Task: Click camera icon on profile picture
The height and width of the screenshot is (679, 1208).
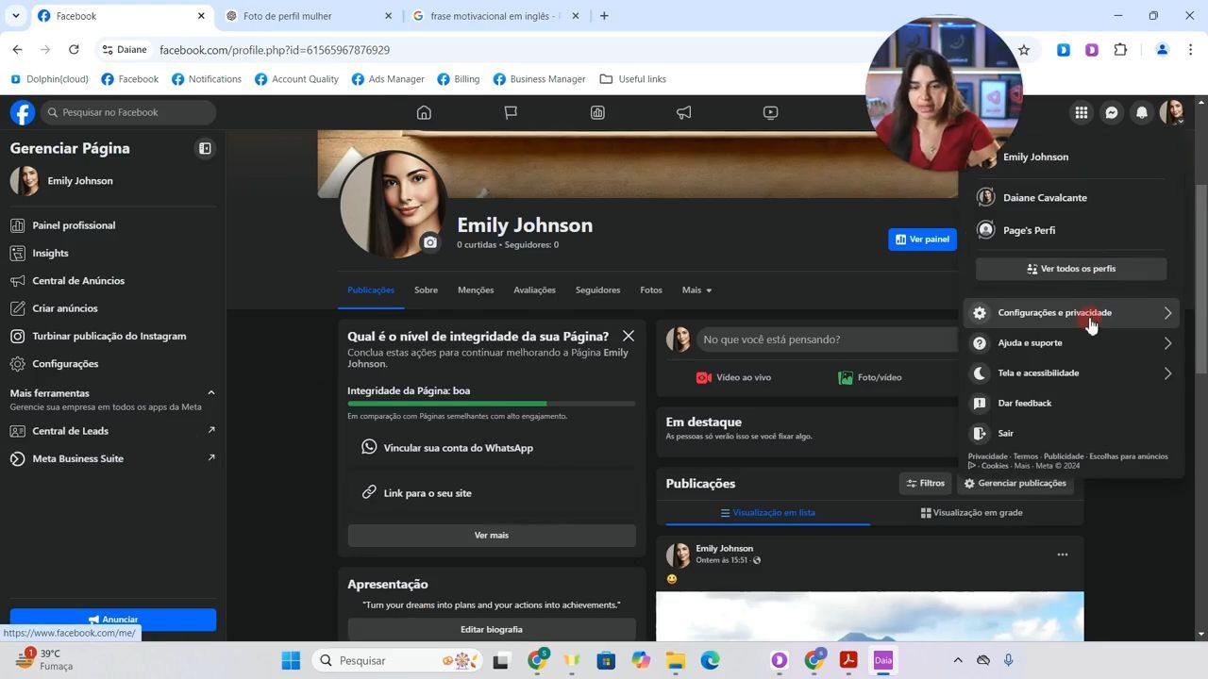Action: 430,242
